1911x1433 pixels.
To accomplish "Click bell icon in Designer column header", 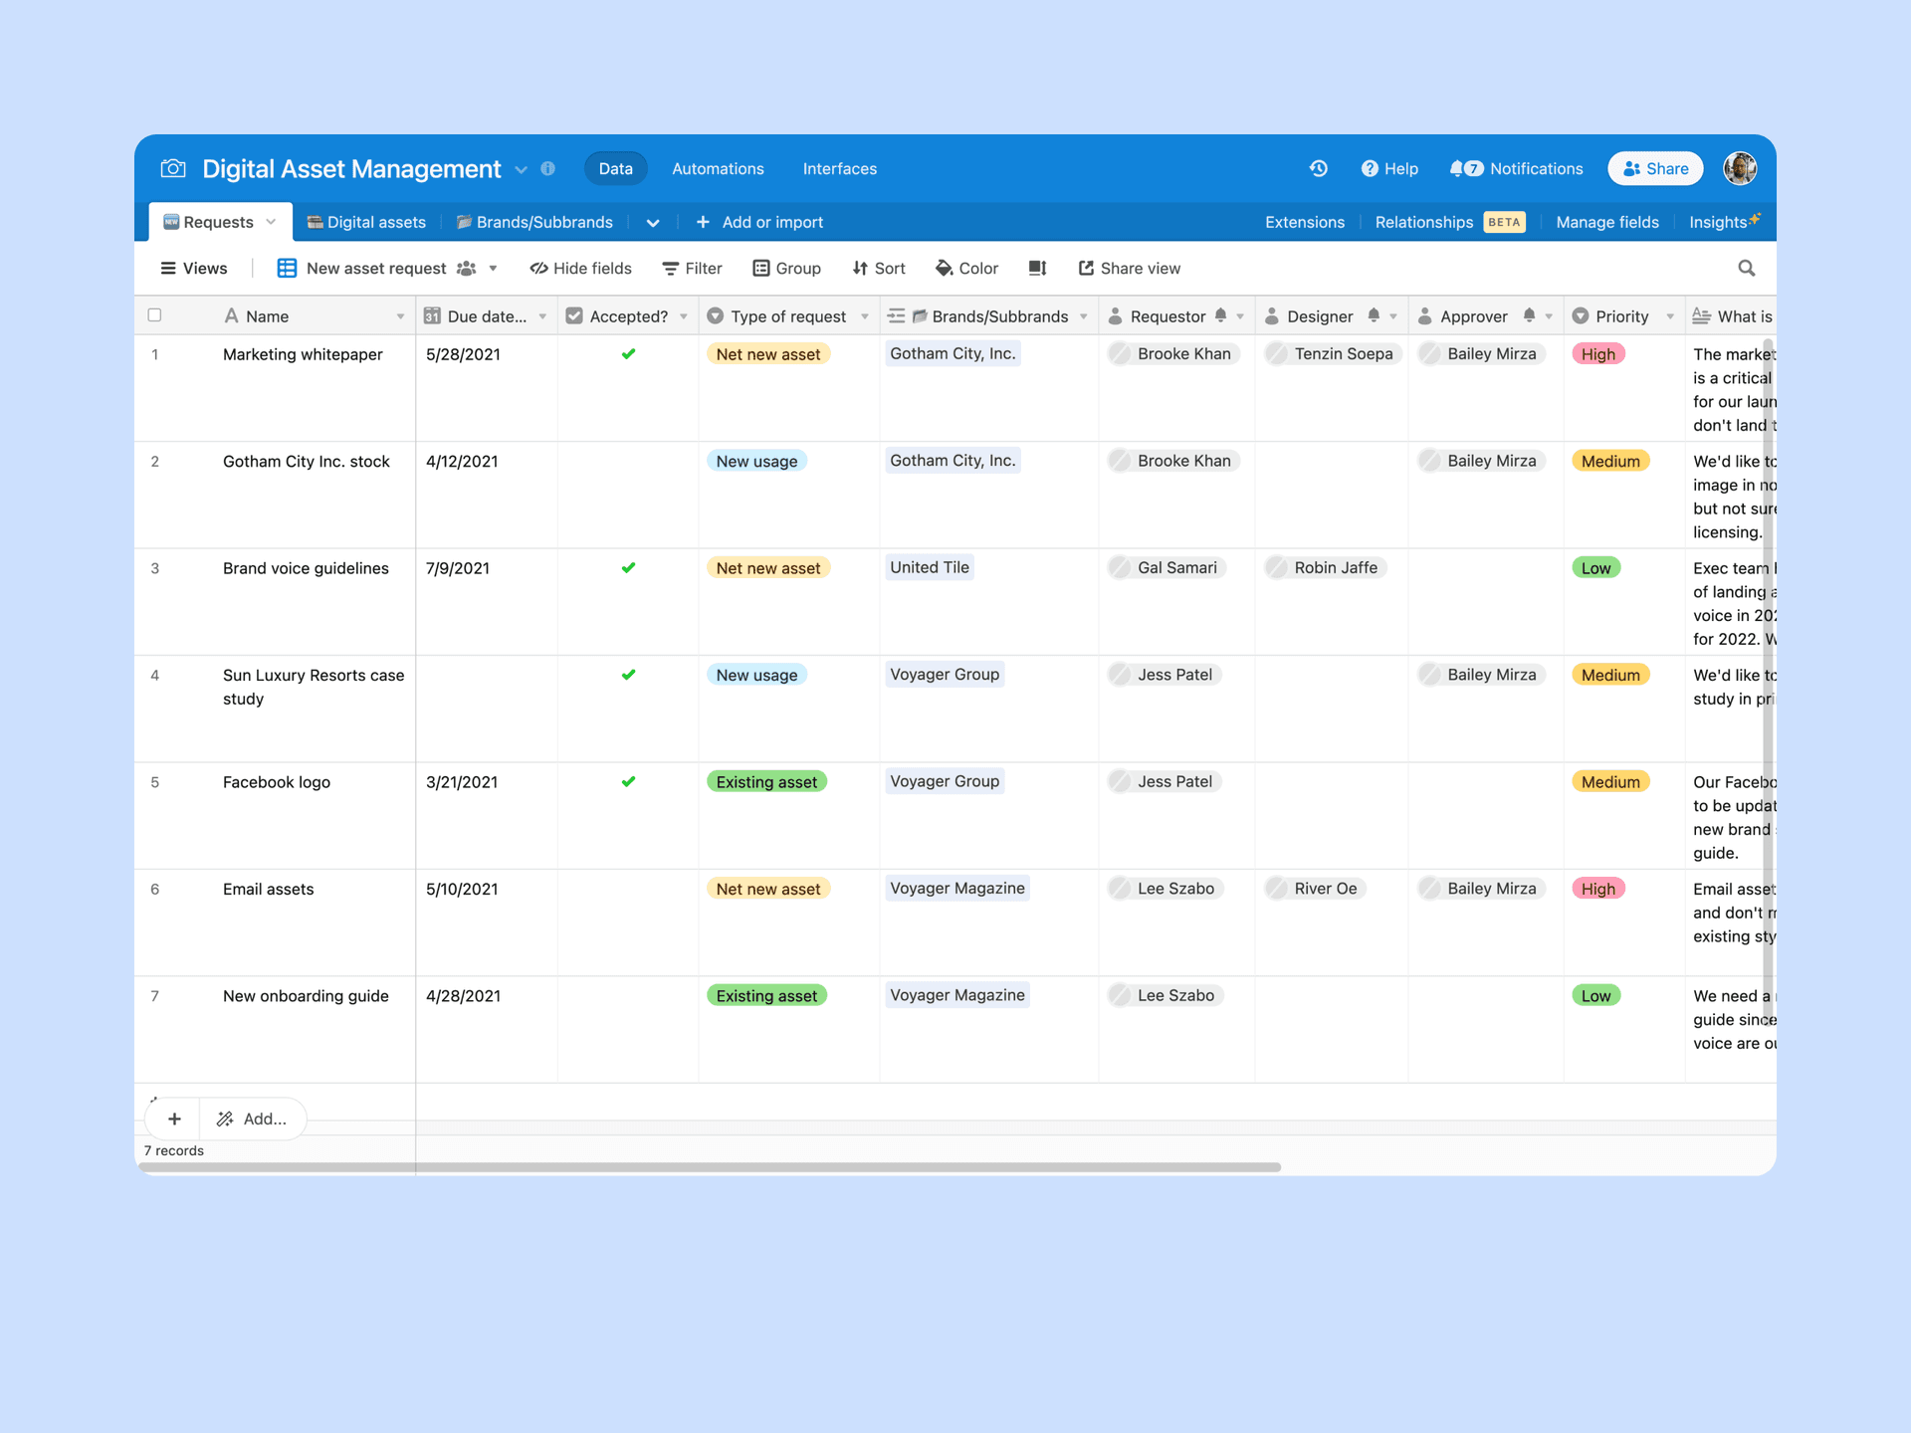I will (x=1374, y=315).
